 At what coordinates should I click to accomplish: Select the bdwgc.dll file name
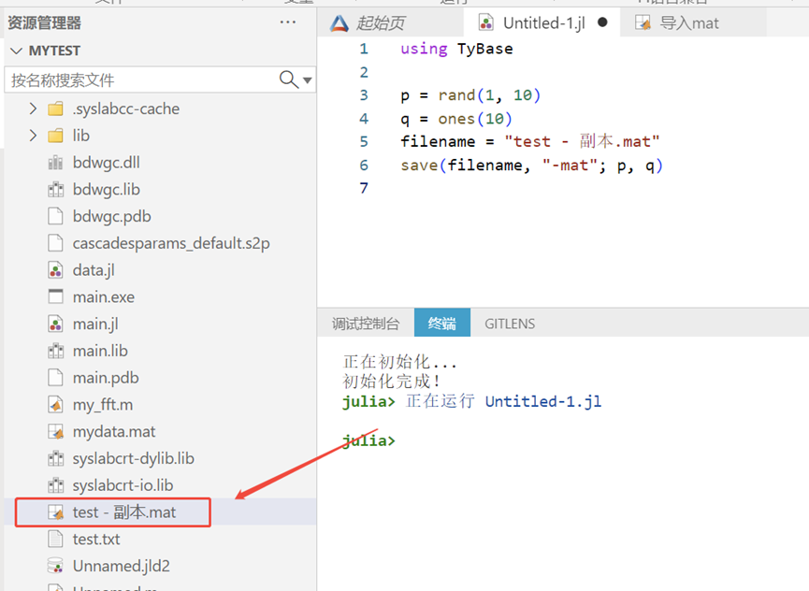107,163
